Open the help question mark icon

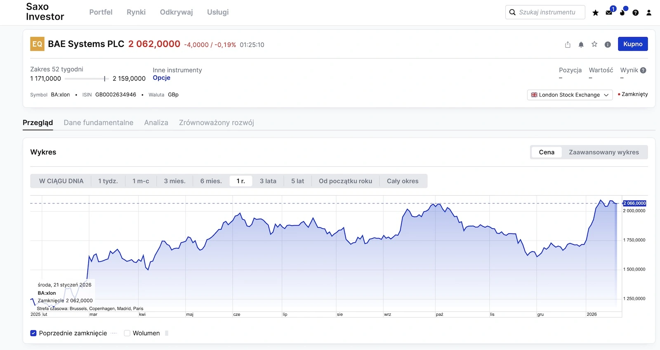point(636,13)
